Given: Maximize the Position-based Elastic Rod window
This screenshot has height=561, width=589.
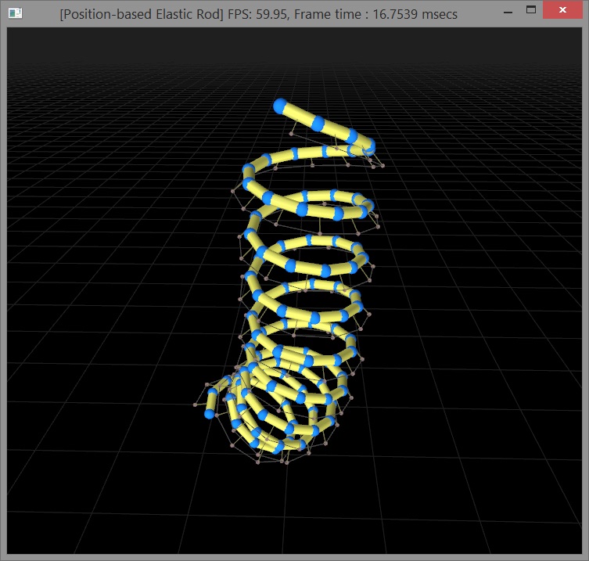Looking at the screenshot, I should pos(531,9).
